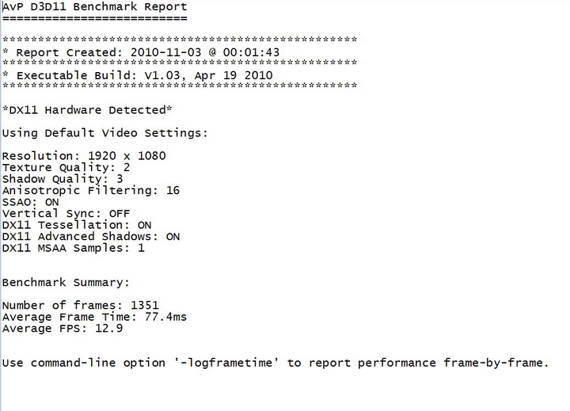The width and height of the screenshot is (570, 411).
Task: Click the equals-sign underline below the title
Action: click(x=95, y=17)
